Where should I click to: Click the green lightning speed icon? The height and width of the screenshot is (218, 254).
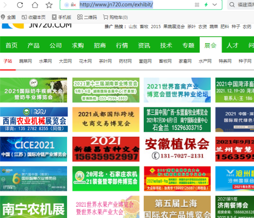(x=206, y=5)
